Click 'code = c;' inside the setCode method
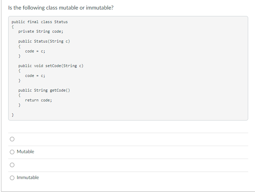 tap(35, 76)
